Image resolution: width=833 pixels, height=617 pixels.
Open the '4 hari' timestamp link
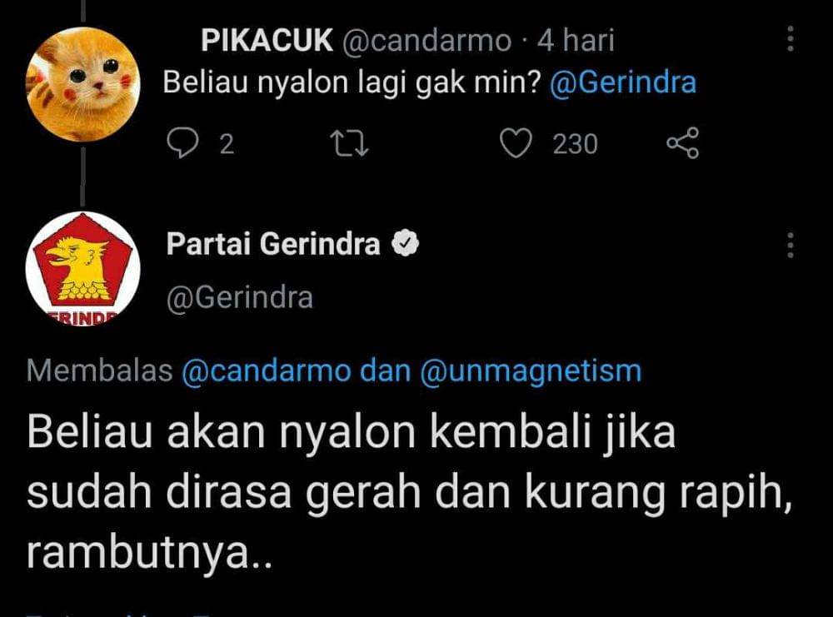576,40
